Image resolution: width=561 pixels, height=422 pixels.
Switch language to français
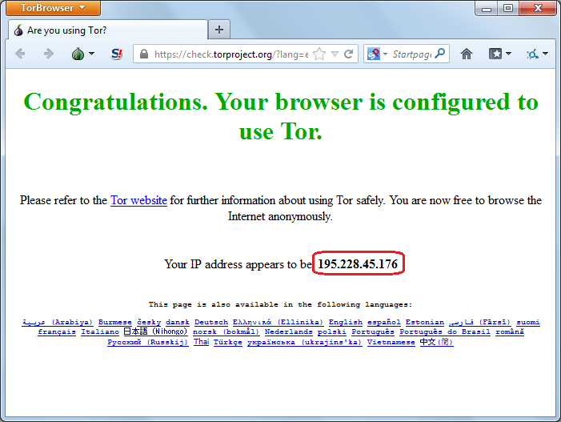(x=57, y=332)
